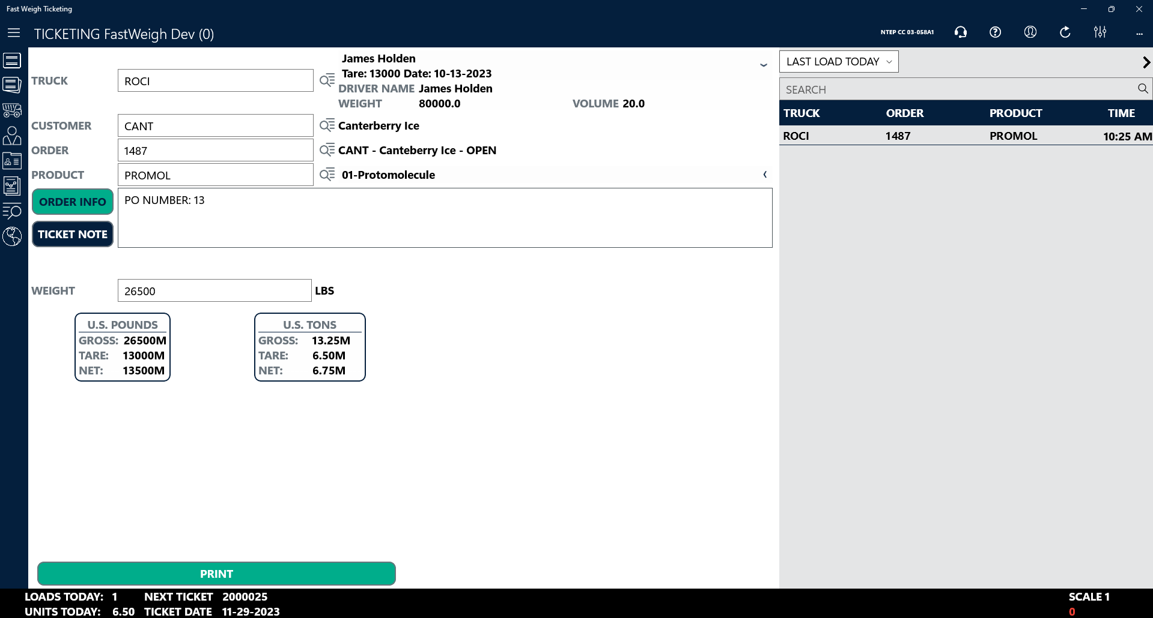
Task: Expand product details using the left chevron
Action: (765, 175)
